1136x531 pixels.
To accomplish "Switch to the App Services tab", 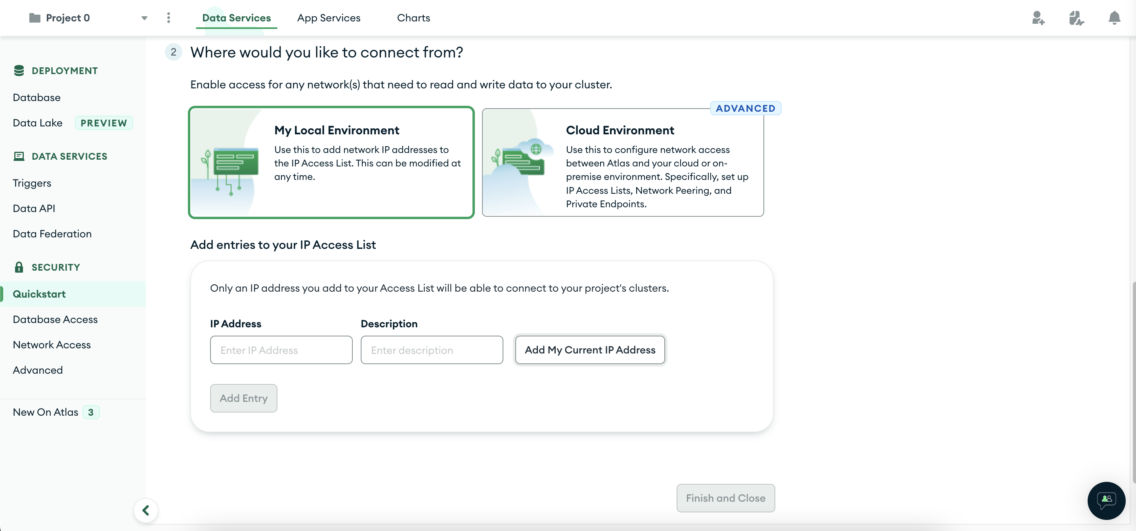I will pyautogui.click(x=329, y=18).
